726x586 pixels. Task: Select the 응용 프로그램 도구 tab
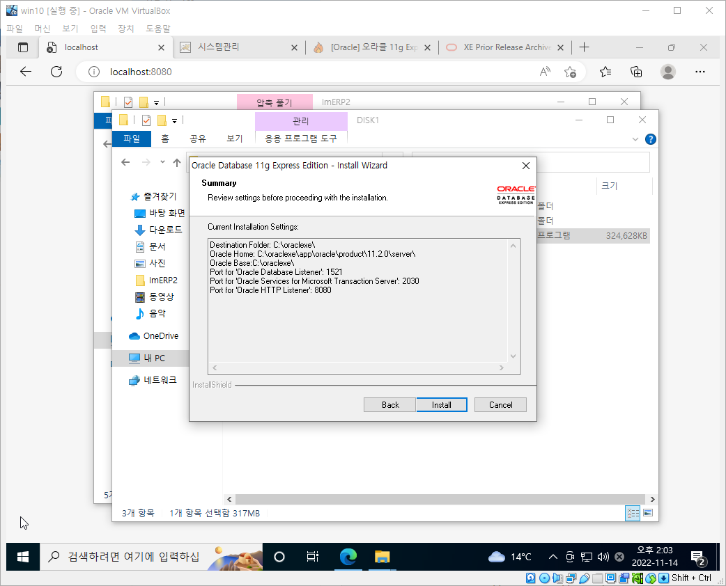click(x=301, y=138)
